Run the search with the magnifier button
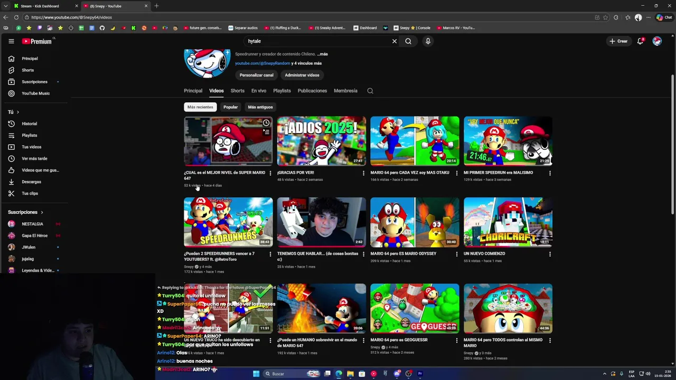This screenshot has height=380, width=676. coord(408,41)
